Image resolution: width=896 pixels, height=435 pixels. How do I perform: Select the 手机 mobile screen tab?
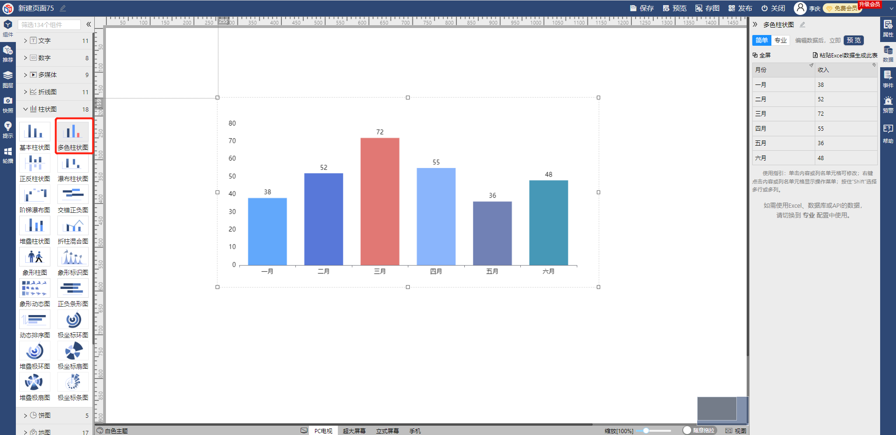click(415, 431)
